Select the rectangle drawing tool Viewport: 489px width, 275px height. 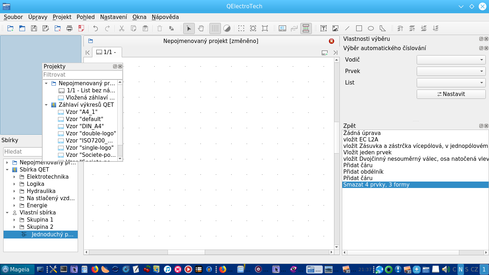(x=359, y=28)
